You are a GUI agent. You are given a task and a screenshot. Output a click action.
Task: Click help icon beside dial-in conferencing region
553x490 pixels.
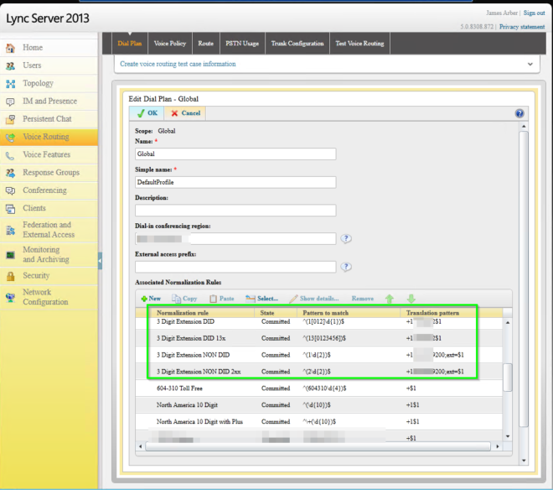(x=346, y=238)
